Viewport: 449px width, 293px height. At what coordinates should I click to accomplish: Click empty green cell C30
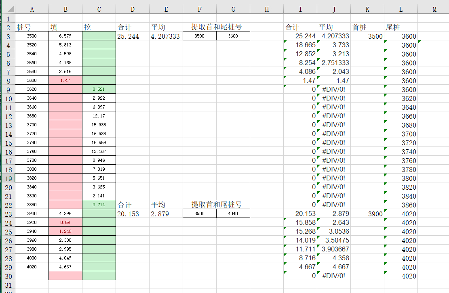pyautogui.click(x=99, y=276)
